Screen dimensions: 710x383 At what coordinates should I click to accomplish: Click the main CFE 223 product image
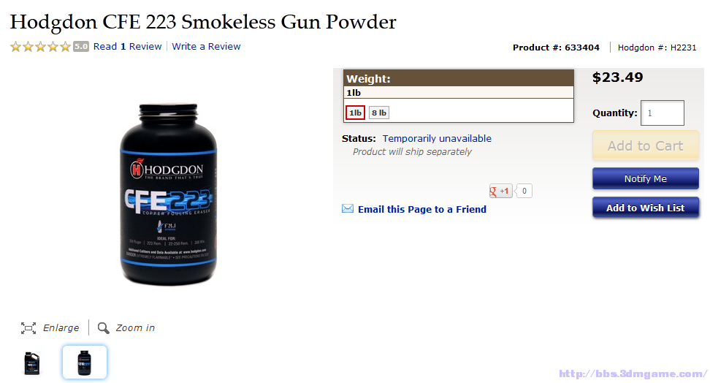169,194
